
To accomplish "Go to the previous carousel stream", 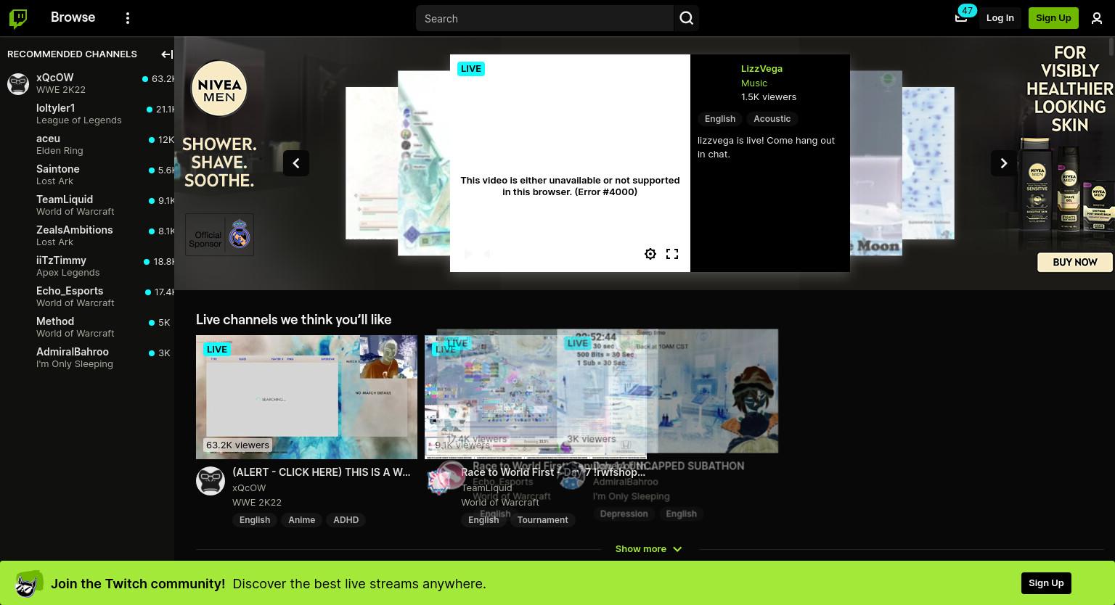I will point(296,163).
